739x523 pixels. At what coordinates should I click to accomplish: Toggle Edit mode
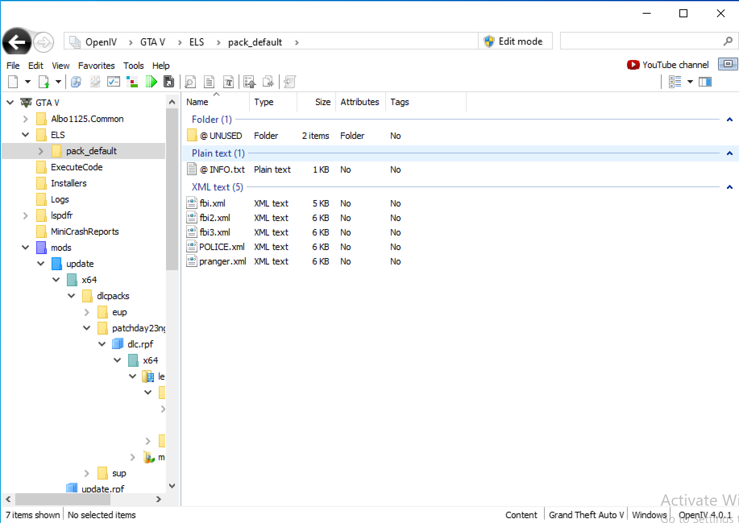click(515, 41)
